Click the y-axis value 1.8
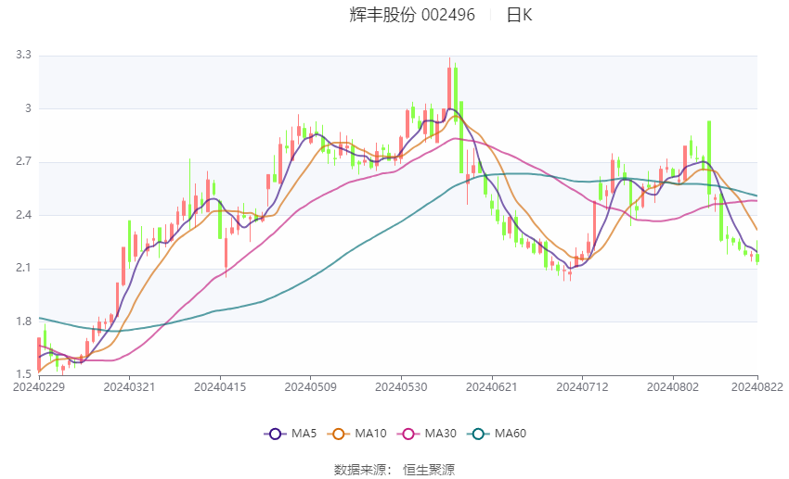 pos(23,321)
